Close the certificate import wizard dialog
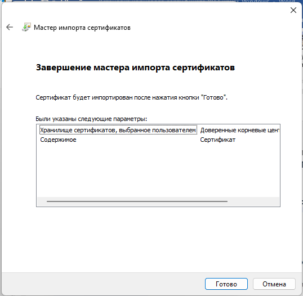Image resolution: width=303 pixels, height=296 pixels. [x=293, y=10]
